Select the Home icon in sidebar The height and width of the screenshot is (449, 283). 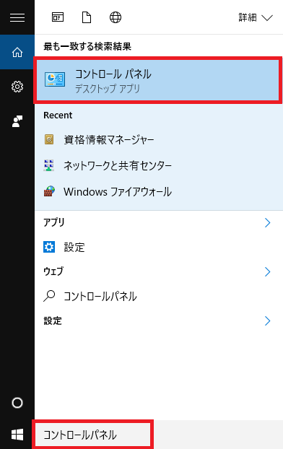(17, 52)
